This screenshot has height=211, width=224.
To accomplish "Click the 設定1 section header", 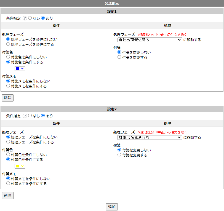I will coord(112,11).
